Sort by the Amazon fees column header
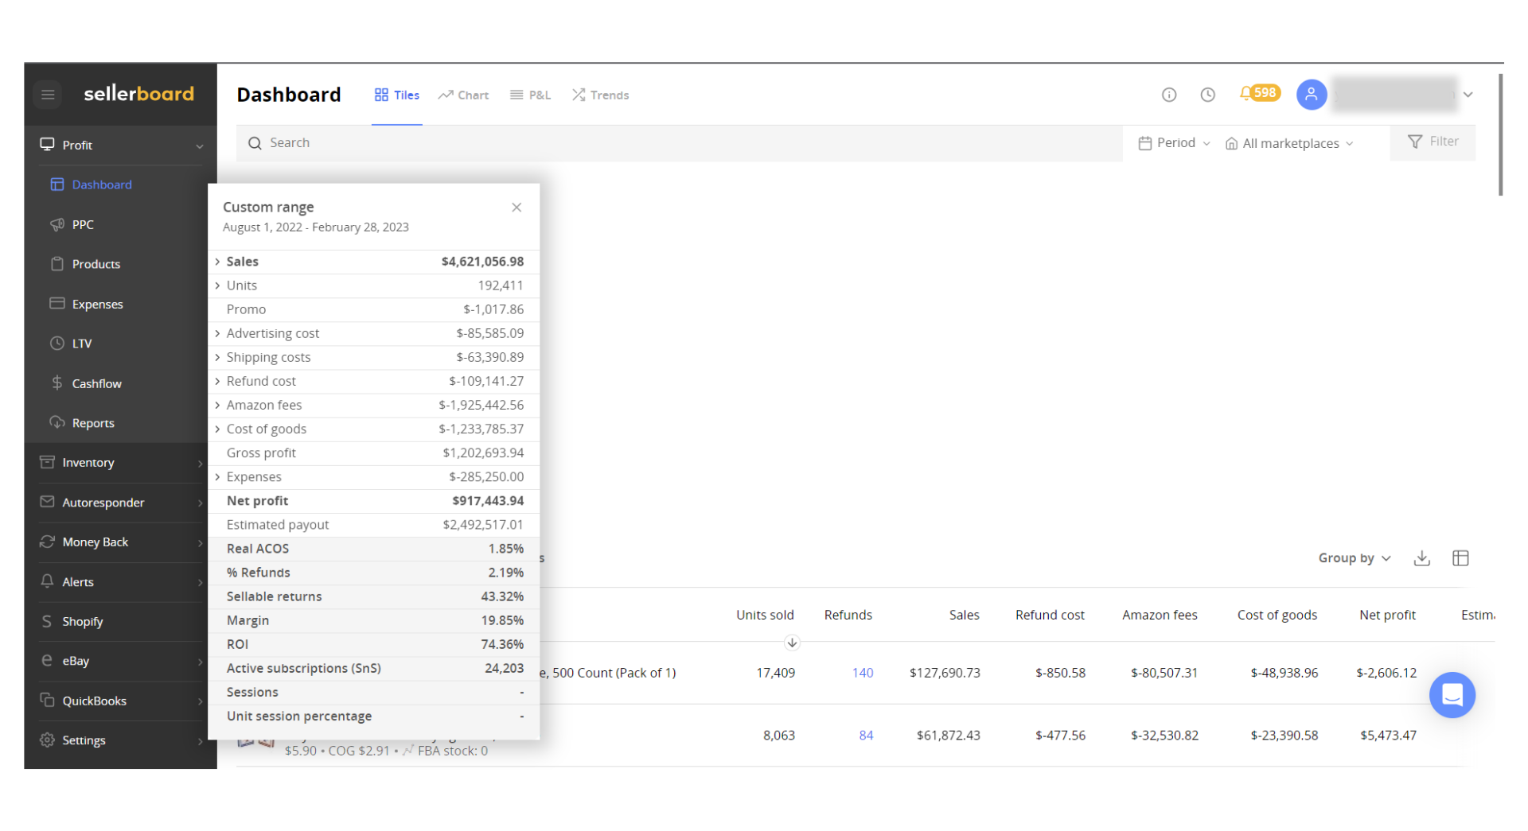This screenshot has height=831, width=1528. tap(1160, 615)
